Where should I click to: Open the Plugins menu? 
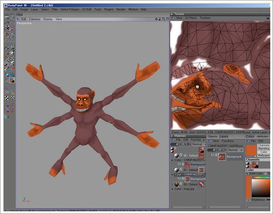109,9
